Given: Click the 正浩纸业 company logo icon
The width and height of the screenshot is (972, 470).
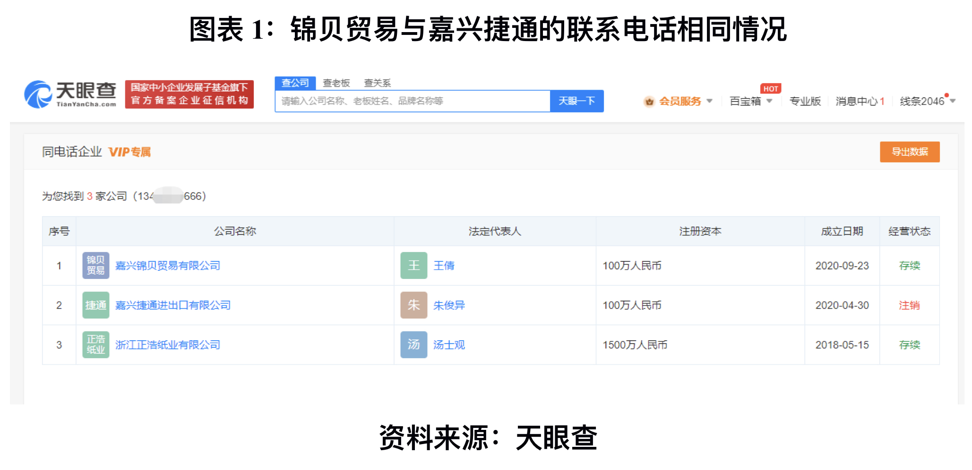Looking at the screenshot, I should (96, 345).
